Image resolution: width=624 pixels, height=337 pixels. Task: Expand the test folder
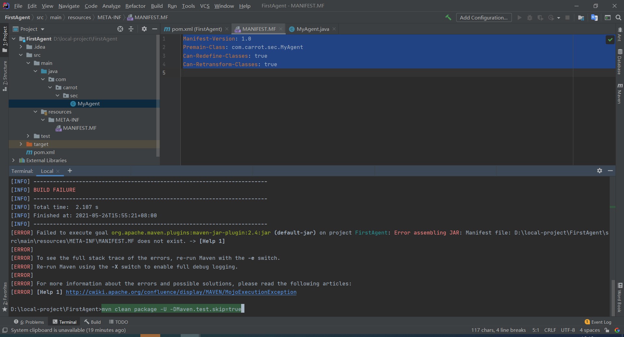point(28,136)
